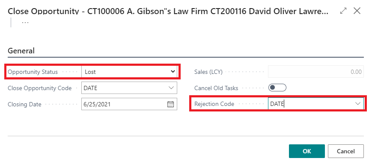Click the OK button
The image size is (369, 161).
[307, 151]
